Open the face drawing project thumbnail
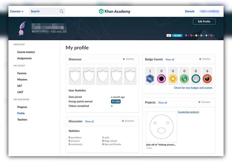This screenshot has height=162, width=232. [162, 127]
